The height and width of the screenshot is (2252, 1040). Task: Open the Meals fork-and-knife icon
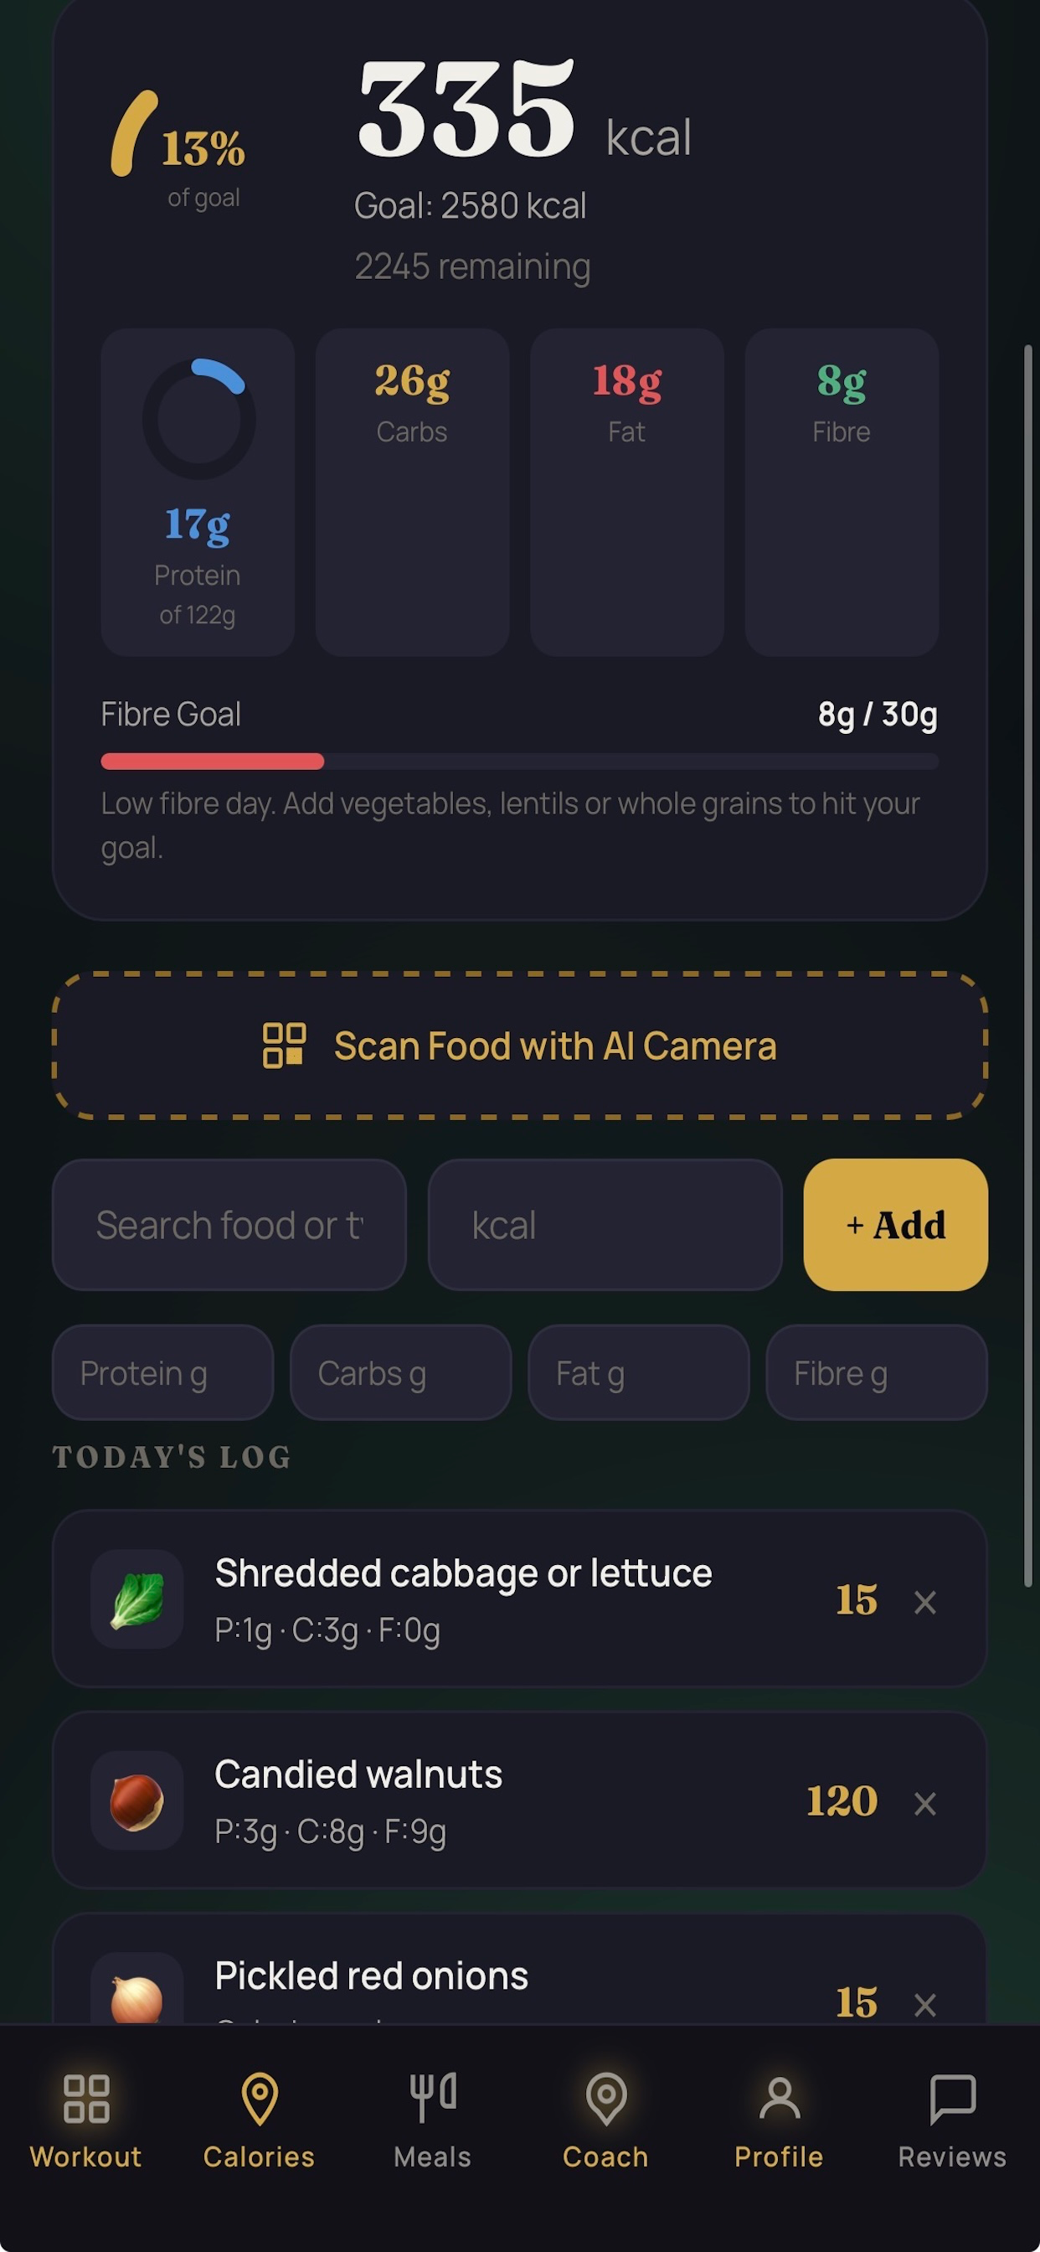433,2096
